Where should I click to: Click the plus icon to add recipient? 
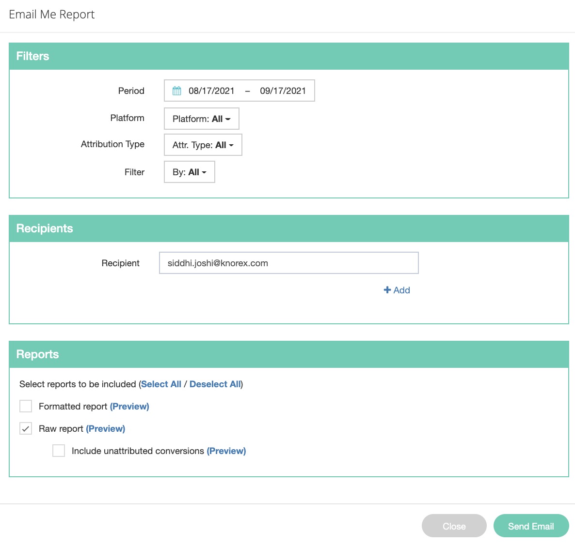pyautogui.click(x=387, y=290)
